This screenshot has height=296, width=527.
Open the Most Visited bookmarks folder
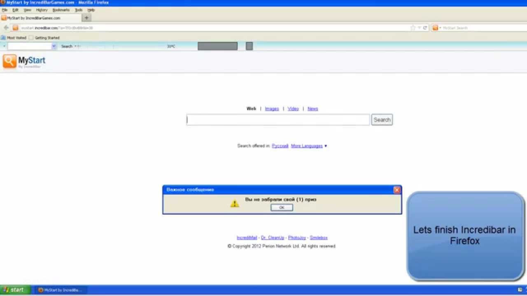tap(14, 38)
